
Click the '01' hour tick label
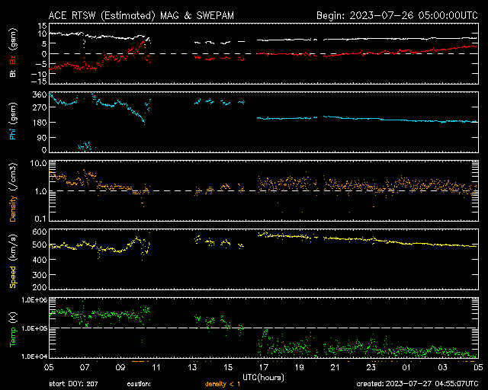[x=406, y=367]
